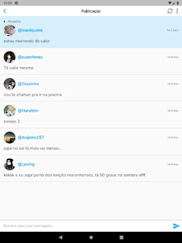Open @møniquekk profile link

(x=30, y=30)
